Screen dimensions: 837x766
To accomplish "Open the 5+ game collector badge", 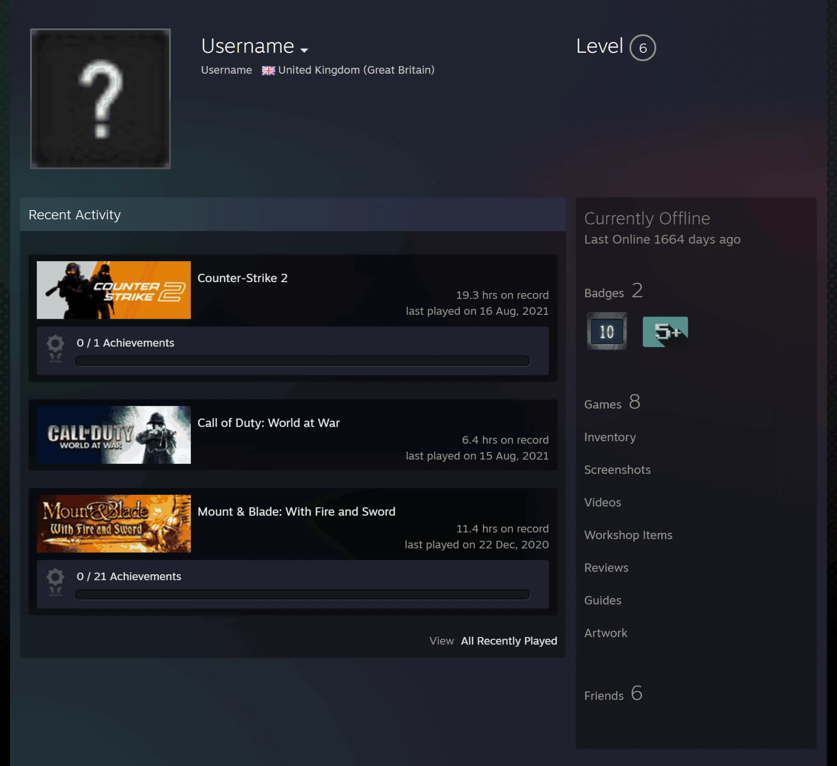I will tap(665, 332).
